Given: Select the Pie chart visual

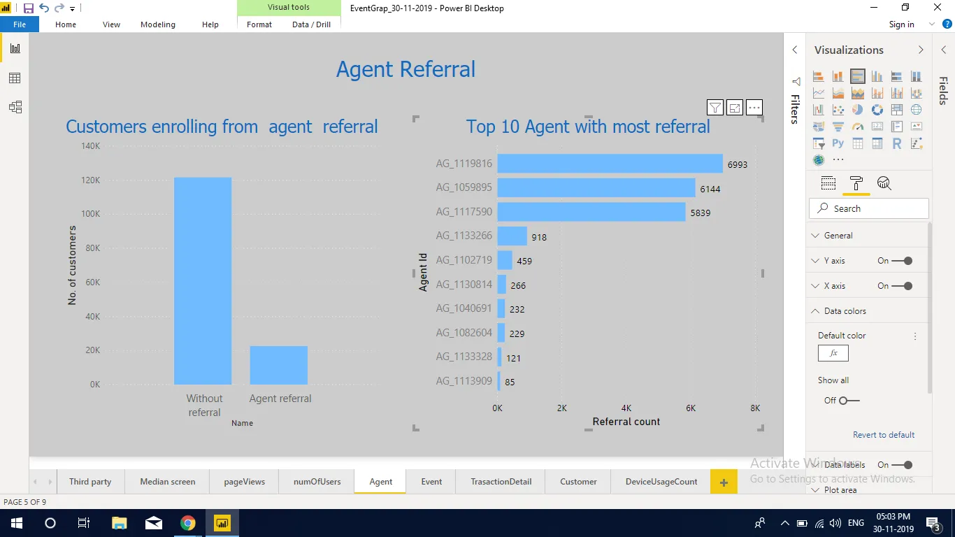Looking at the screenshot, I should tap(858, 110).
